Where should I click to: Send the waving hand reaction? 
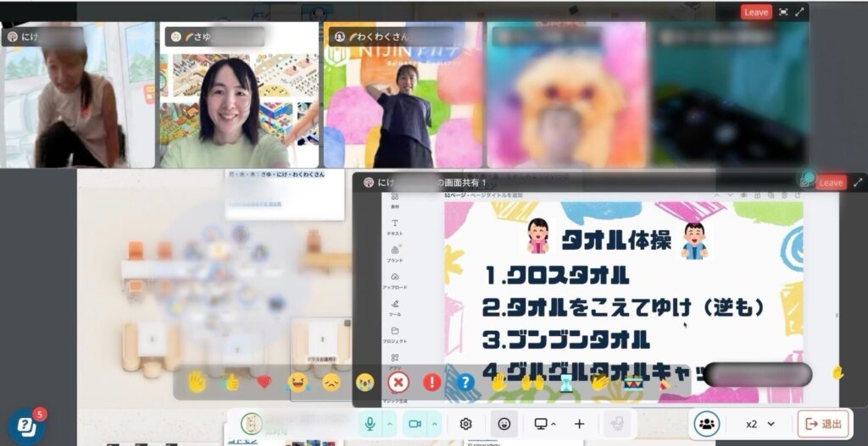[x=197, y=382]
